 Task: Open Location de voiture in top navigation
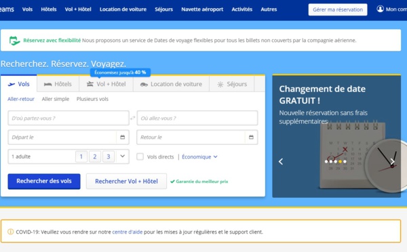[123, 9]
